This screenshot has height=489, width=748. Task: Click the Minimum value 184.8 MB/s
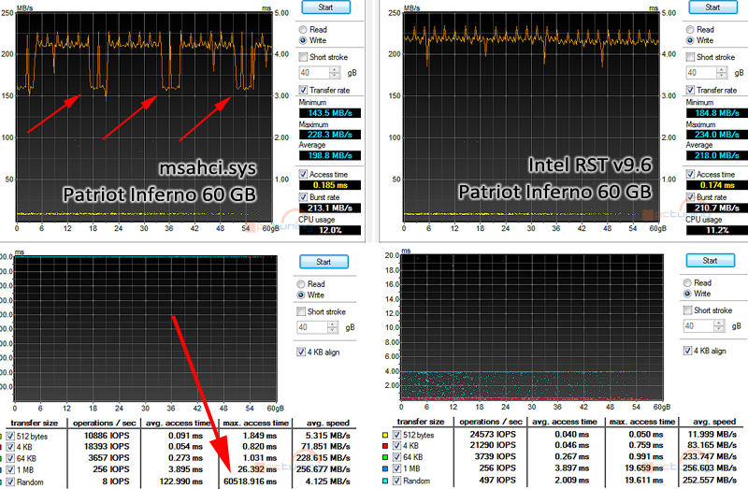pyautogui.click(x=717, y=113)
